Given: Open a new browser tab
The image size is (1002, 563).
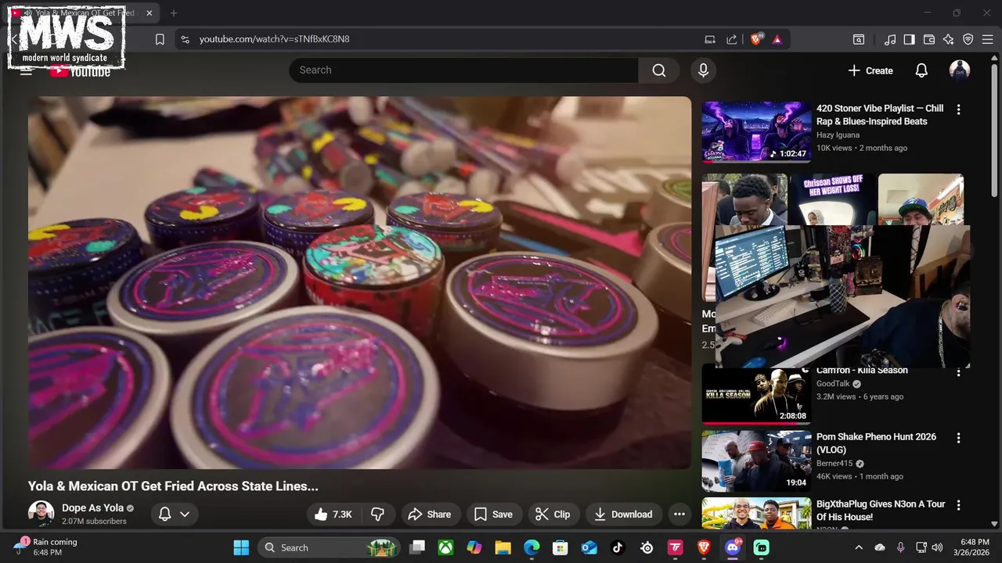Looking at the screenshot, I should point(174,13).
